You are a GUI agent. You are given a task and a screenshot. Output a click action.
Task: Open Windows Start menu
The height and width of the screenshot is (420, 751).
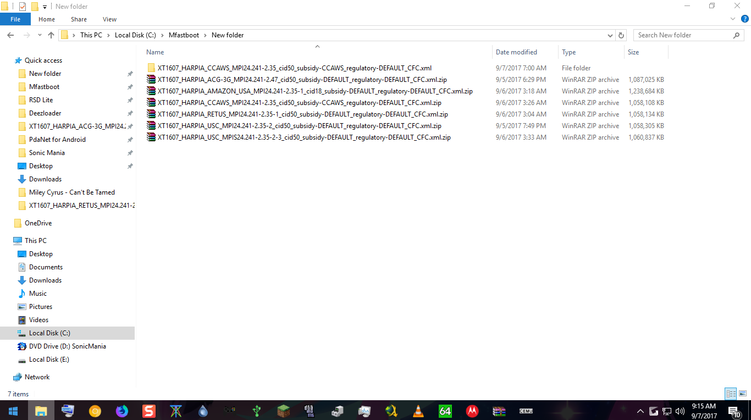[13, 411]
